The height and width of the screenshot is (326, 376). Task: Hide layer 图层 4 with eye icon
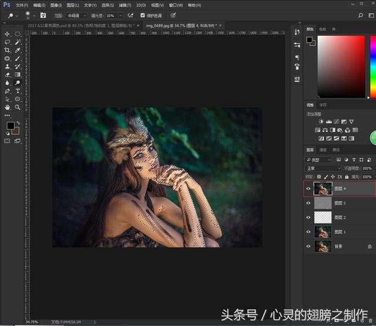tap(308, 188)
